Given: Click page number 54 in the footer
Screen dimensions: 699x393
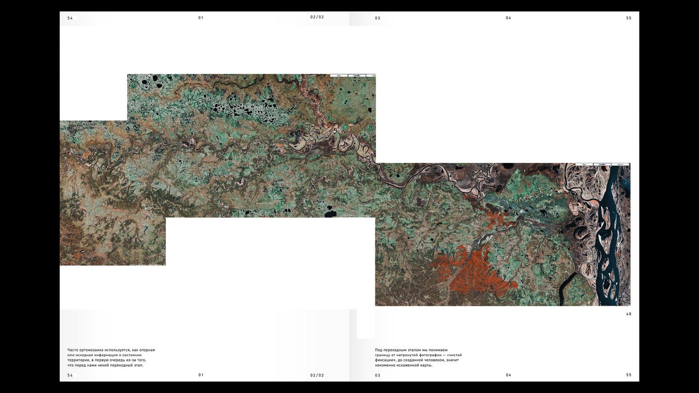Looking at the screenshot, I should click(70, 375).
